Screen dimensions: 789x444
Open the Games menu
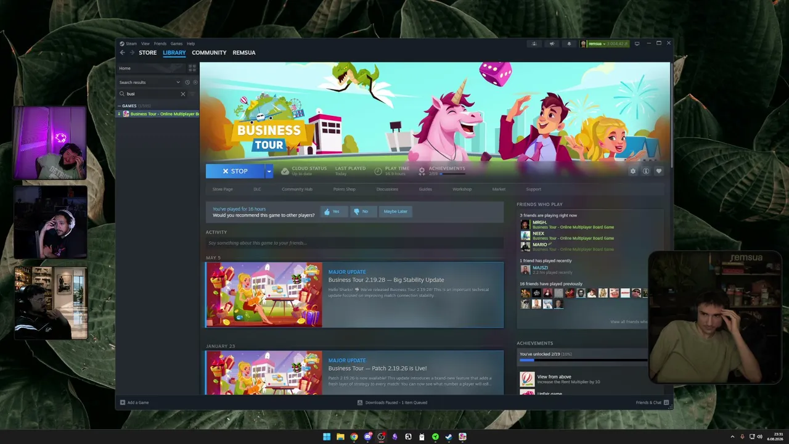coord(176,44)
